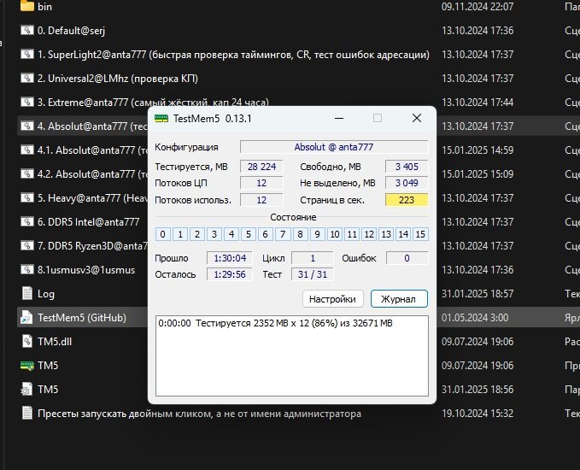Click the 8.1usmusv3@1usmus preset file icon
The image size is (580, 470).
pos(26,269)
